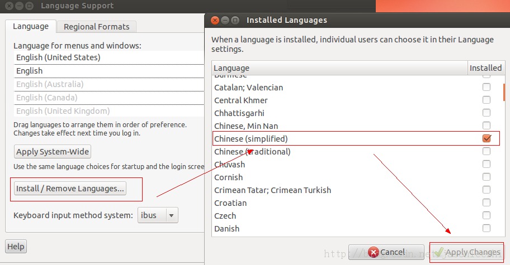Check the Chinese (traditional) checkbox
This screenshot has height=265, width=510.
[x=487, y=151]
